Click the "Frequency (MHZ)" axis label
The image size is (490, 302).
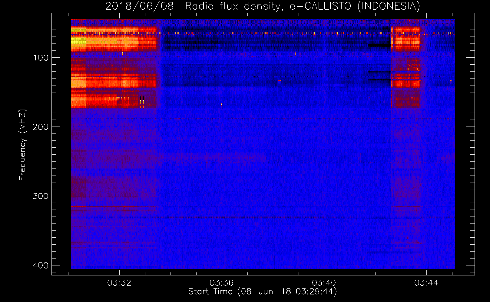(x=23, y=145)
